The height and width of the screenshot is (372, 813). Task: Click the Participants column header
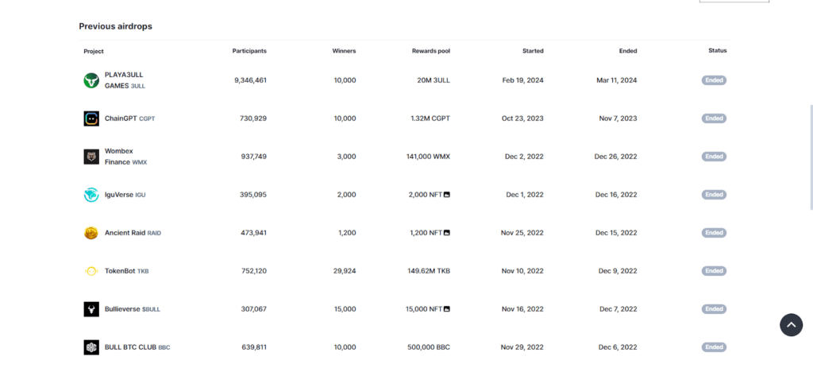(249, 51)
